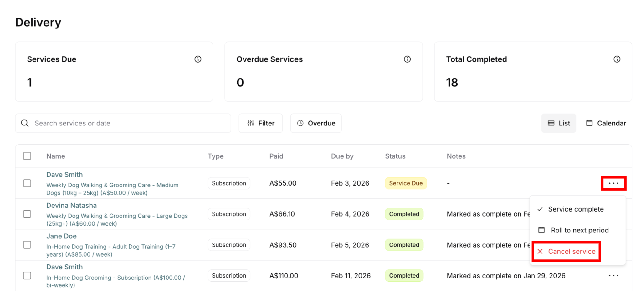The height and width of the screenshot is (291, 641).
Task: Select checkbox for Dave Smith A$110.00 row
Action: click(27, 276)
